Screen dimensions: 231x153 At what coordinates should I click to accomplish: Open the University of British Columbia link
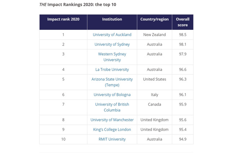[x=112, y=107]
